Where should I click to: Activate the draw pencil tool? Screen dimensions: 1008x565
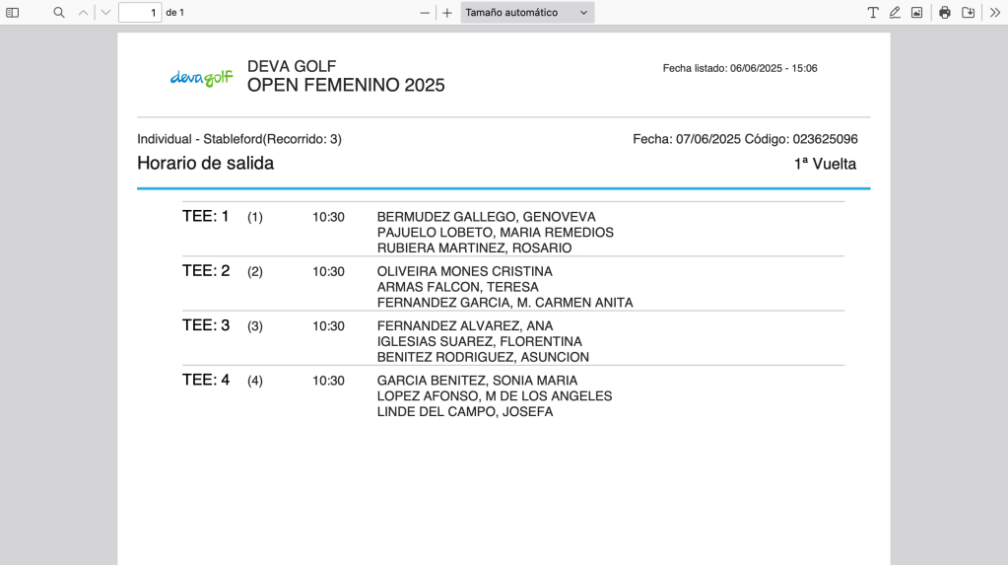tap(895, 13)
